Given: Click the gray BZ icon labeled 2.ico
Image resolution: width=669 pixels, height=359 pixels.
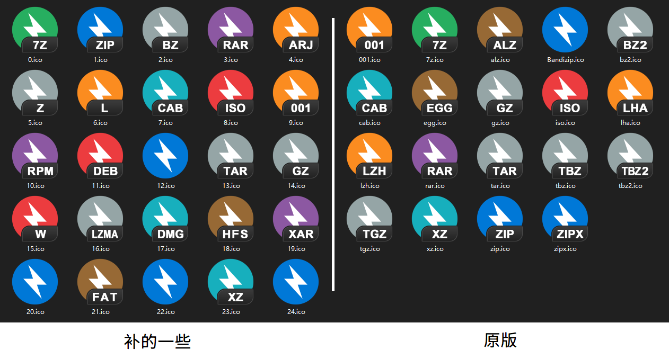Looking at the screenshot, I should [165, 30].
